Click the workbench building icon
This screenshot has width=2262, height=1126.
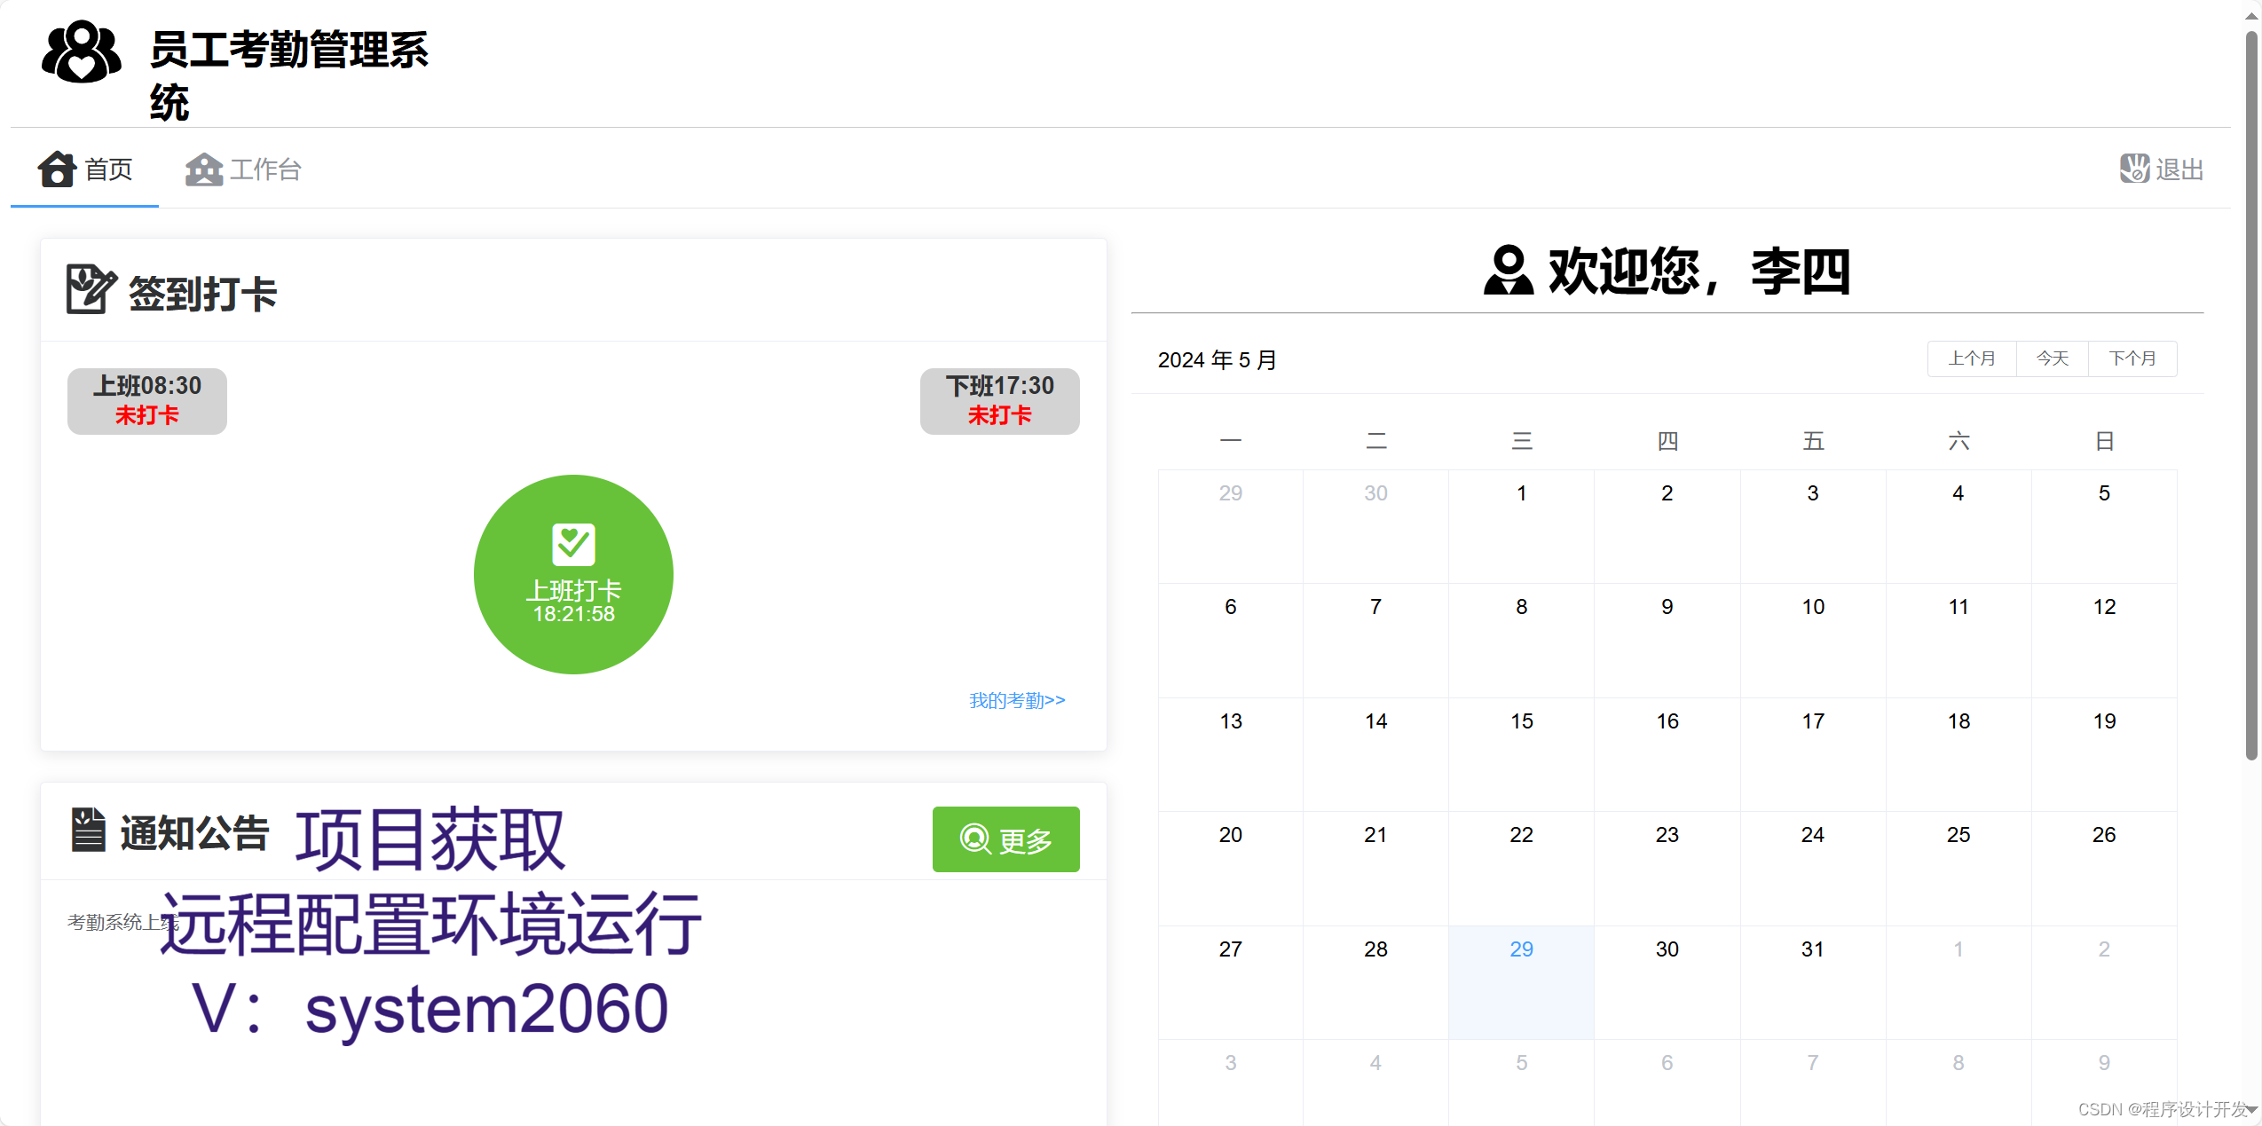pyautogui.click(x=204, y=169)
